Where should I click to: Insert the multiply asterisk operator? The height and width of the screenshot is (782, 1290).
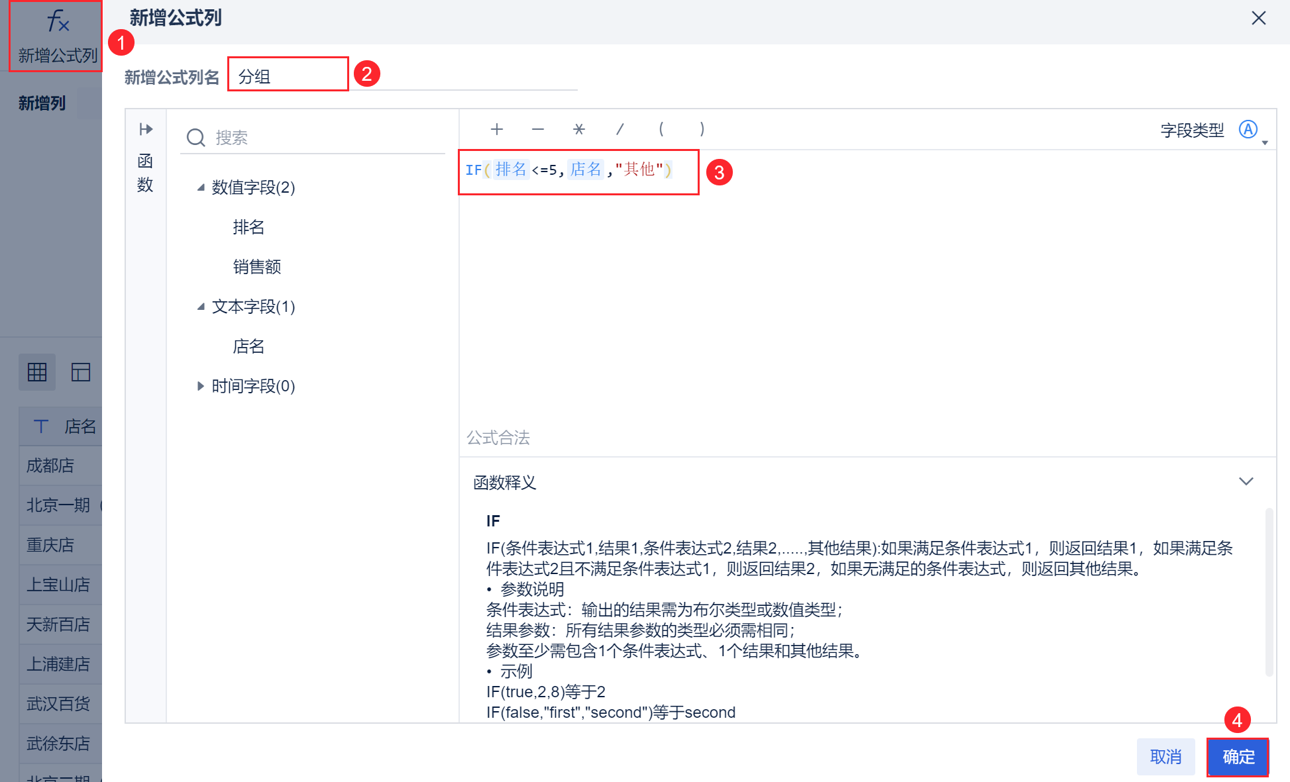pos(578,129)
